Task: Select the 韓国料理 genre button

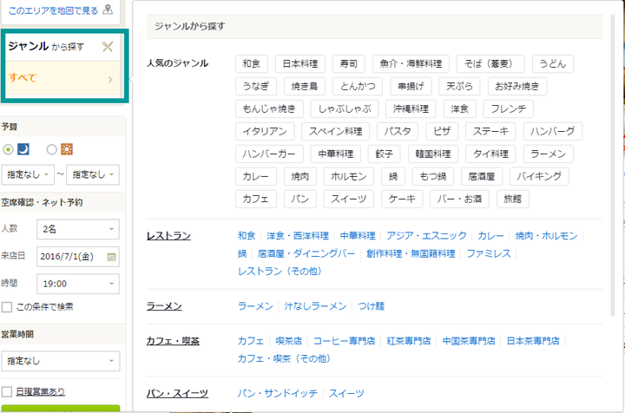Action: [x=433, y=154]
